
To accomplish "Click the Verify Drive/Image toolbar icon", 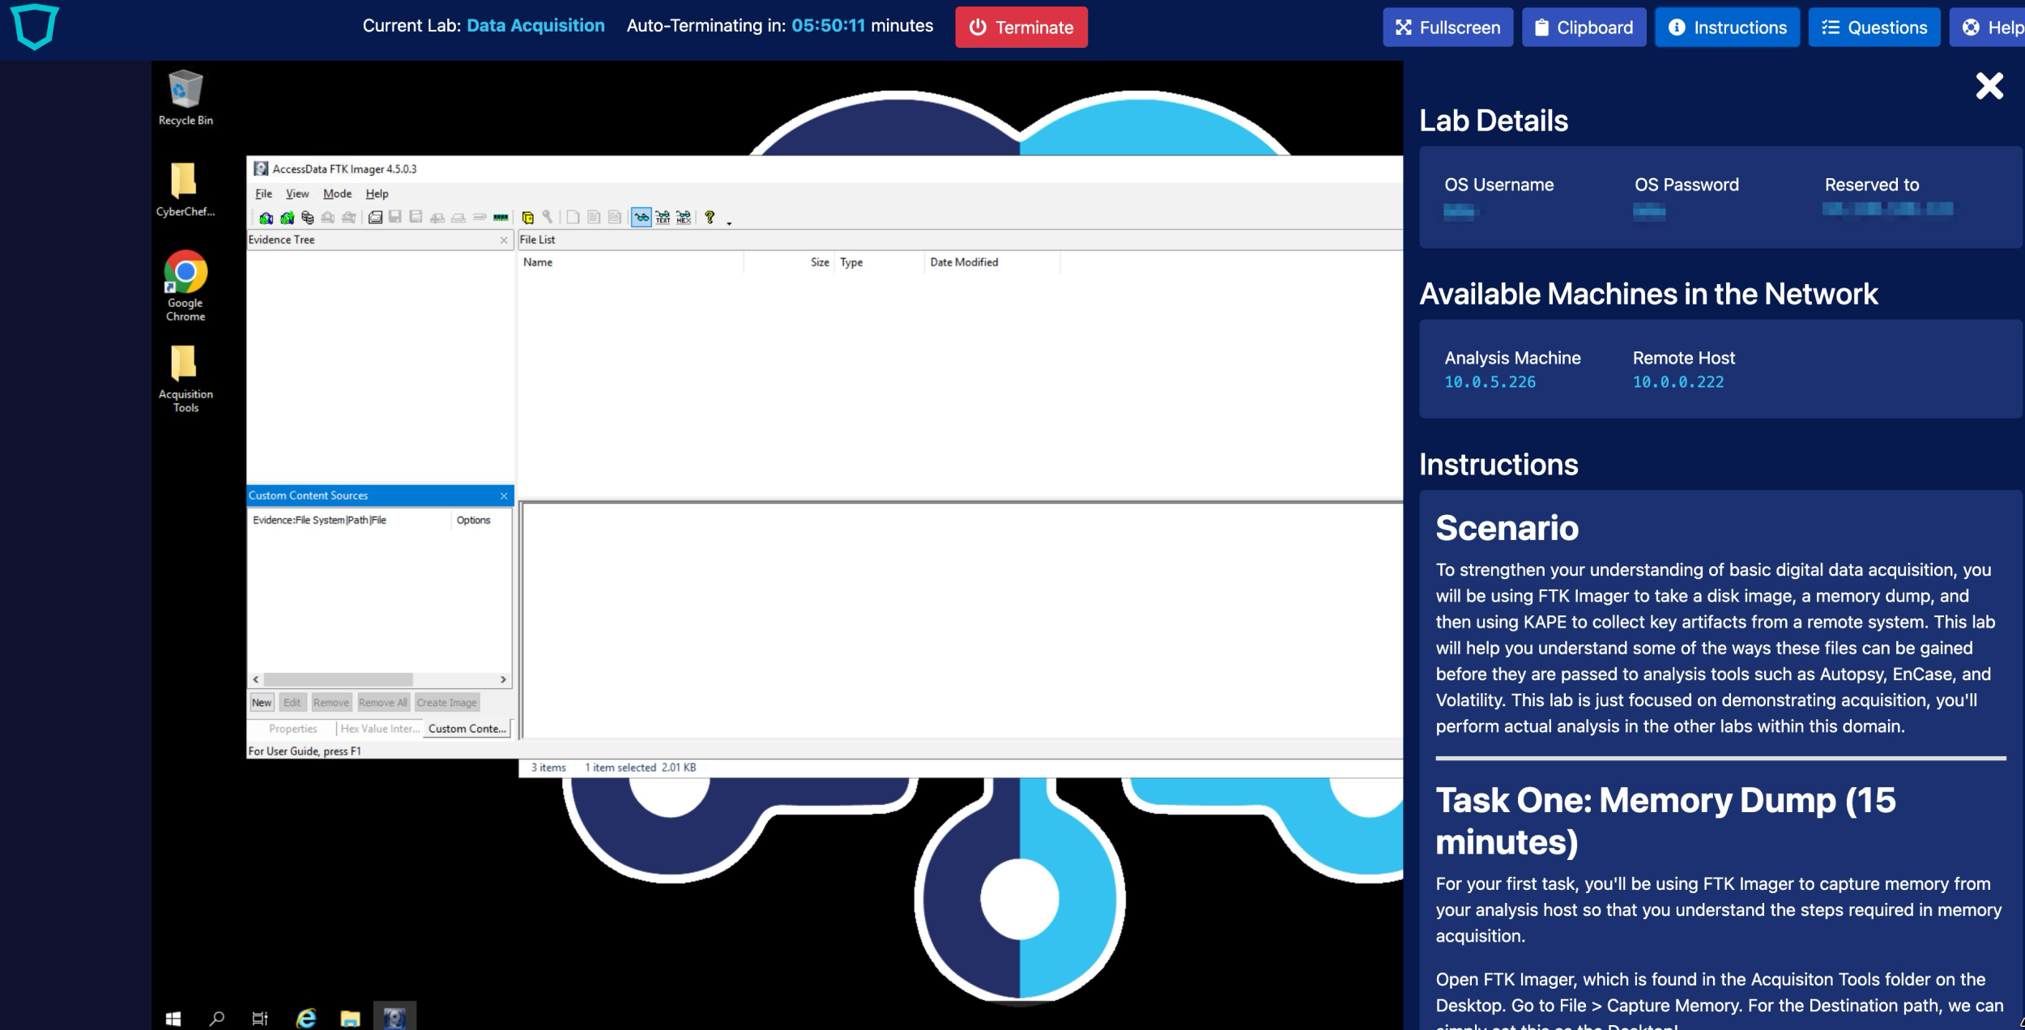I will [480, 217].
